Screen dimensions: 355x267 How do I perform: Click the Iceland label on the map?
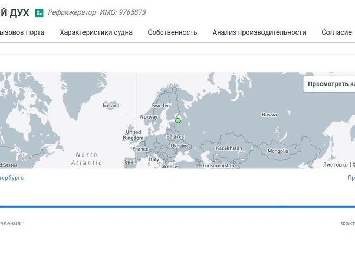[111, 106]
